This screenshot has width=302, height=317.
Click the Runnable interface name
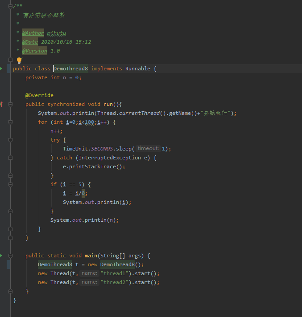coord(138,69)
